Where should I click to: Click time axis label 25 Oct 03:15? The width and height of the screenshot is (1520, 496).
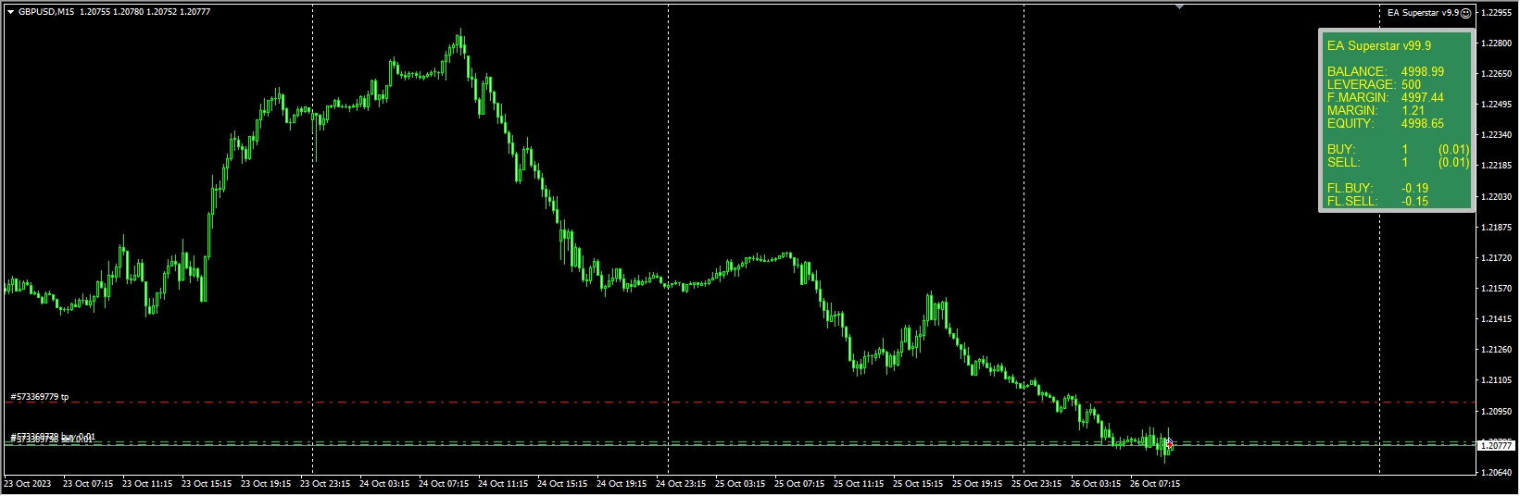pyautogui.click(x=740, y=484)
